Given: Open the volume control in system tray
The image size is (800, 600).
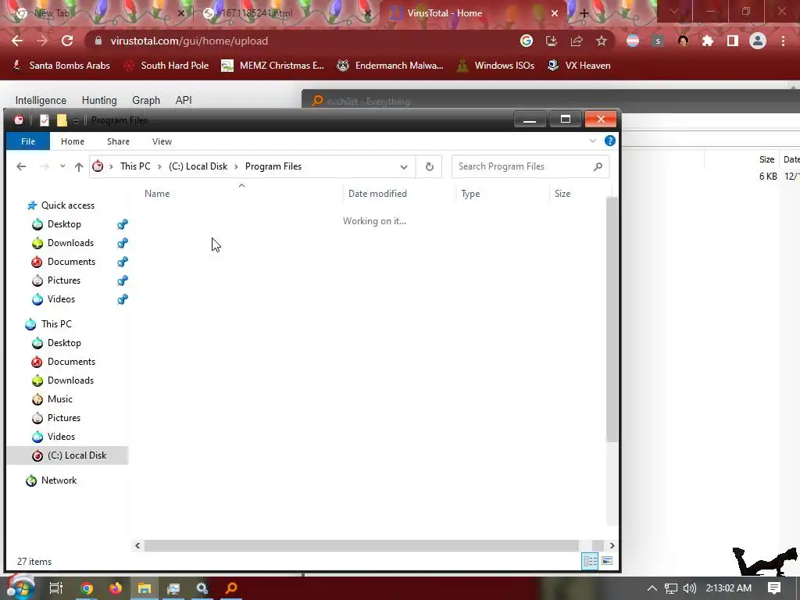Looking at the screenshot, I should click(690, 588).
